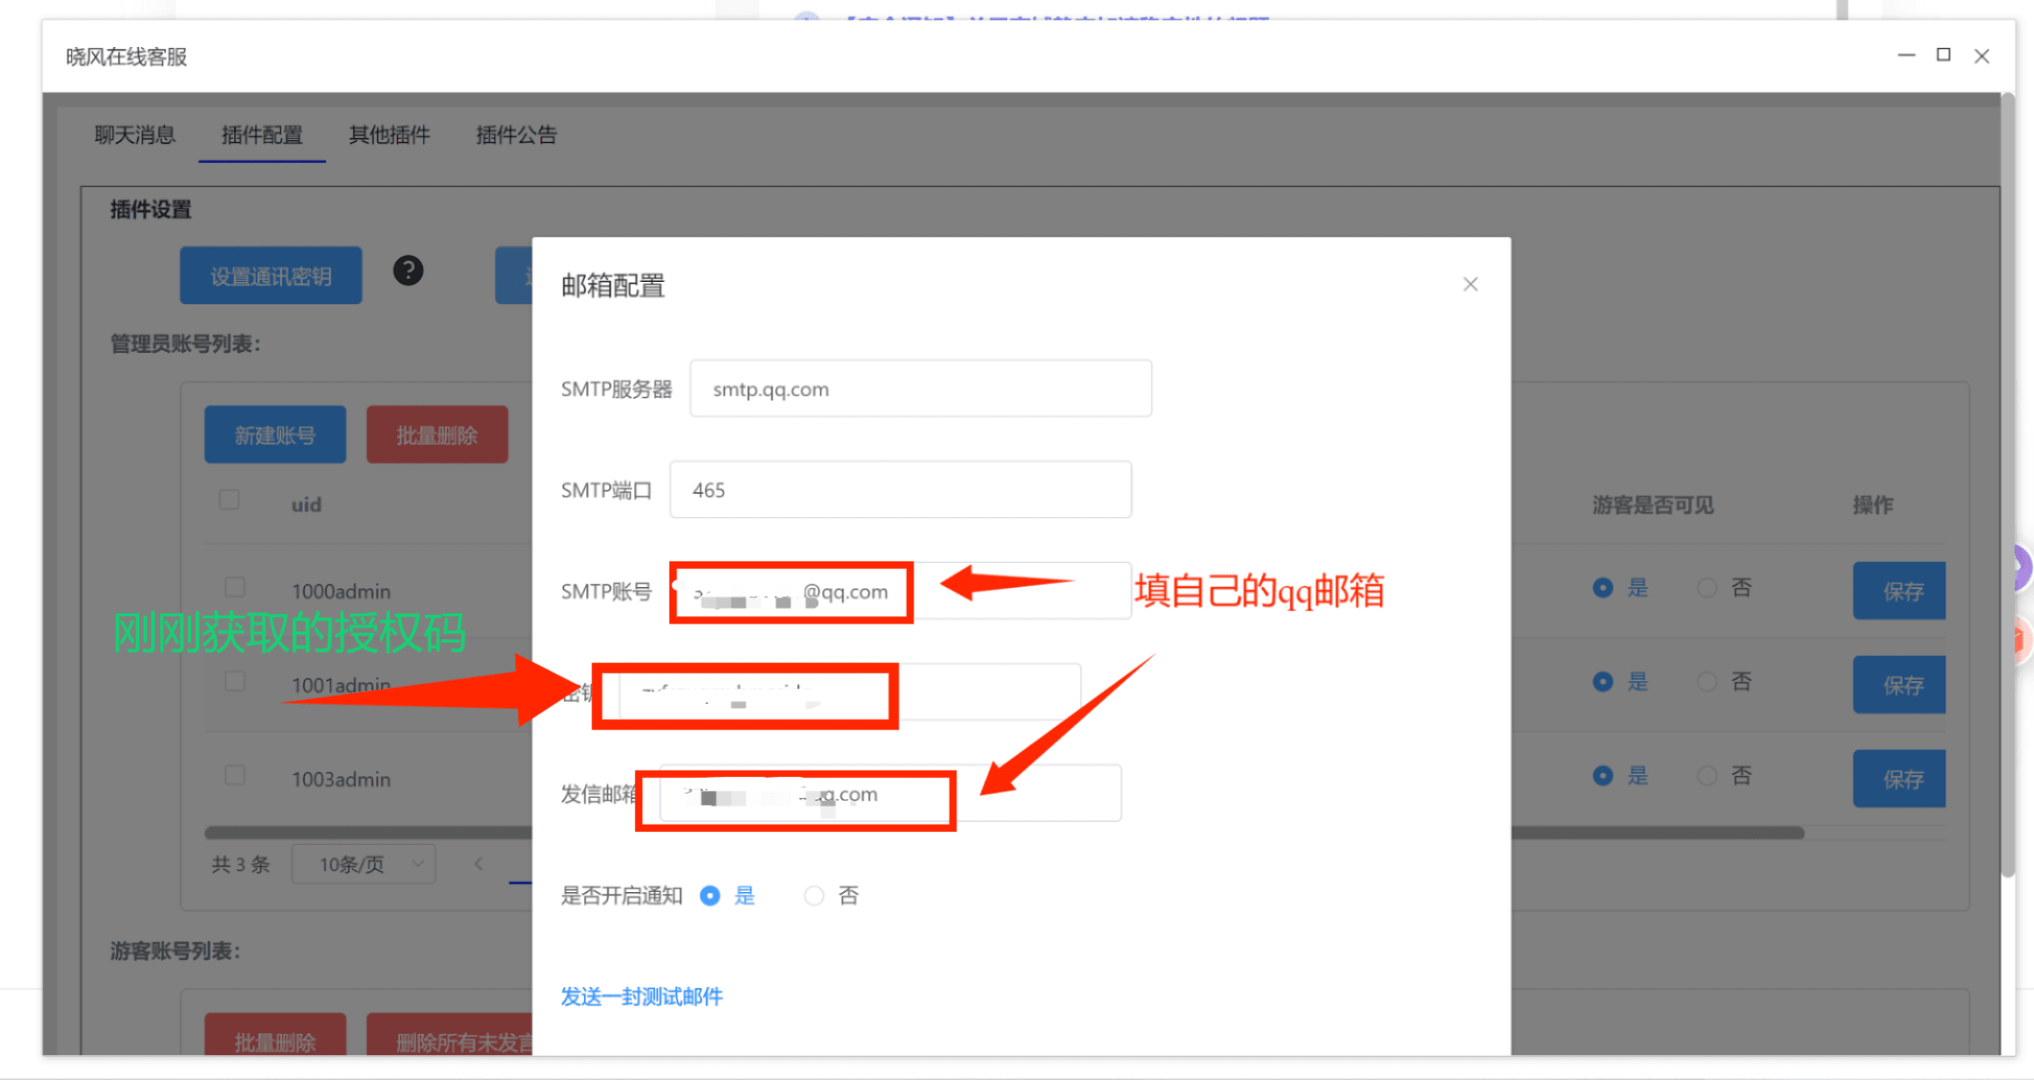Image resolution: width=2034 pixels, height=1080 pixels.
Task: Open the 其他插件 tab
Action: pyautogui.click(x=390, y=135)
